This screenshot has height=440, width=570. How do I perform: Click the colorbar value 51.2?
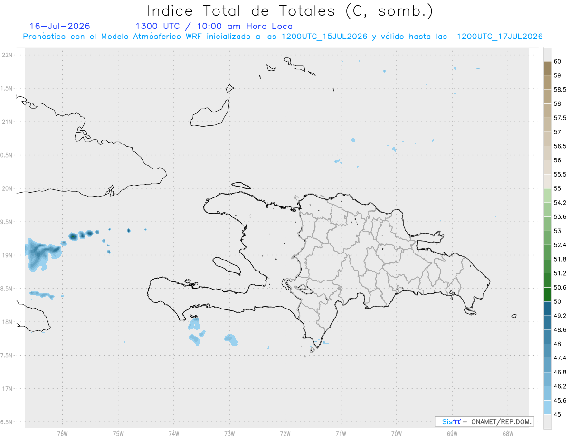click(560, 273)
